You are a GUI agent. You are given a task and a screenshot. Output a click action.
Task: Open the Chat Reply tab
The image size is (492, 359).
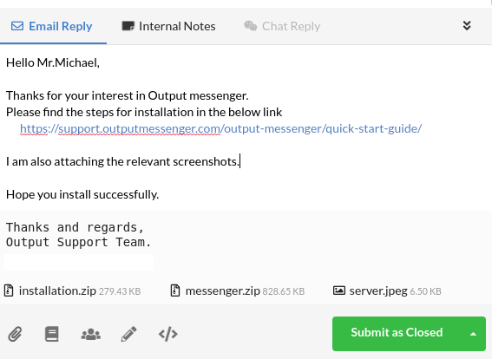[282, 26]
